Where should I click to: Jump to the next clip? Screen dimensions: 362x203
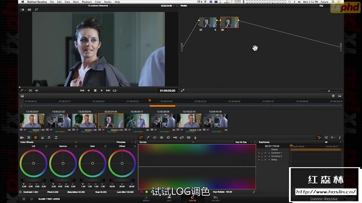click(108, 91)
